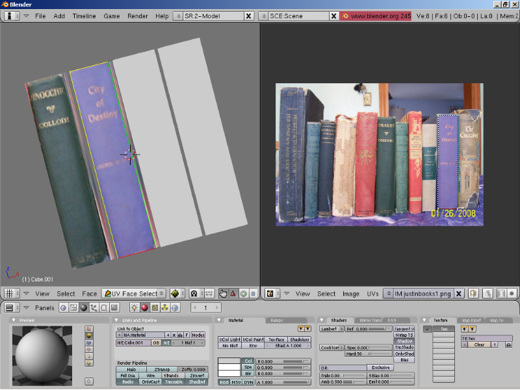Viewport: 520px width, 390px height.
Task: Open the SCE:Scene selector arrows
Action: coord(263,16)
